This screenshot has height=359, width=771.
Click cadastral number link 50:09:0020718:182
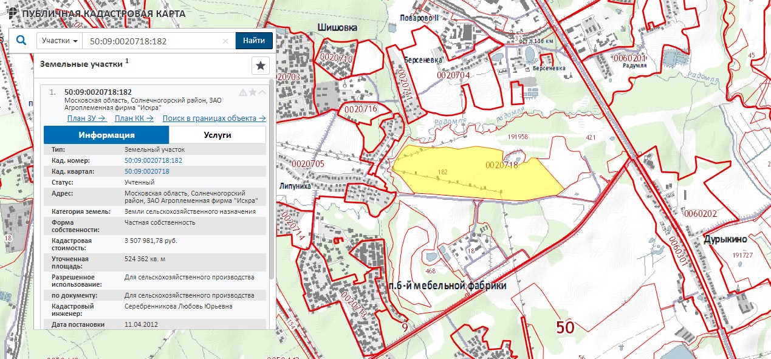click(153, 160)
